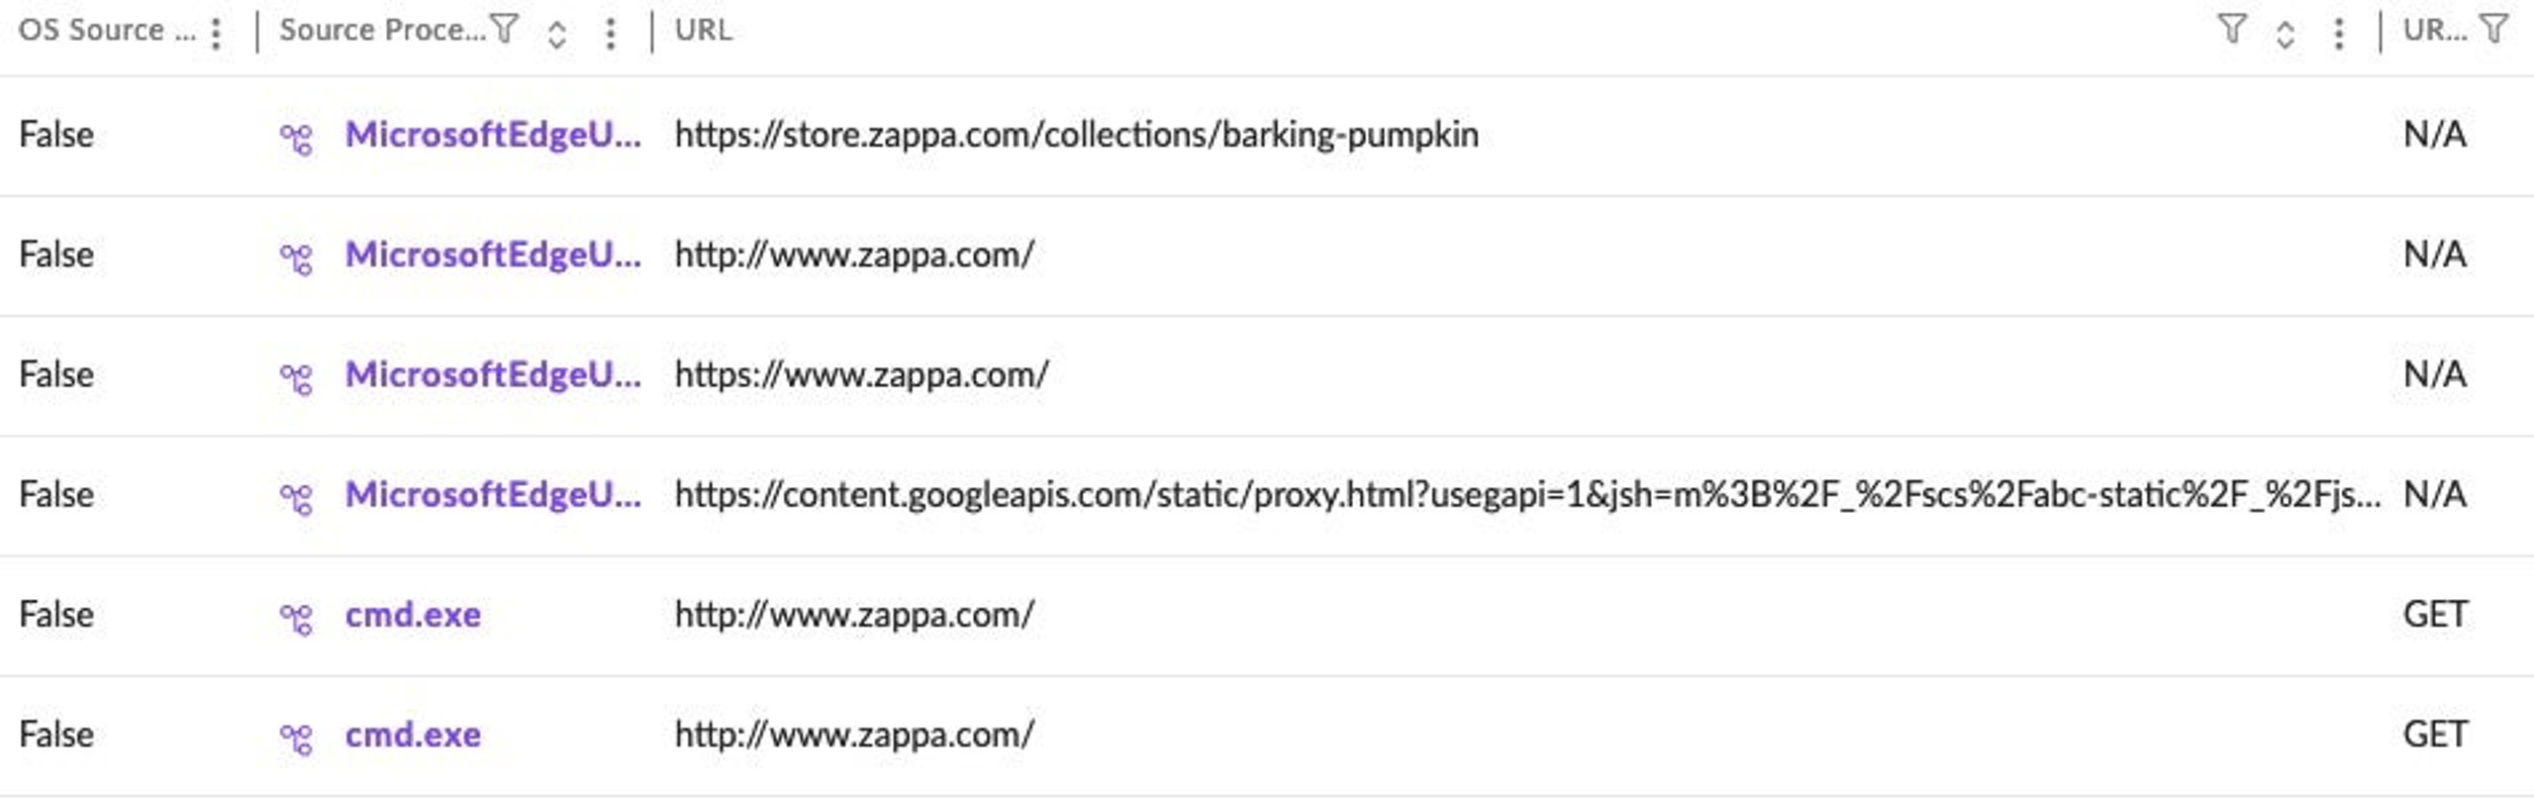The height and width of the screenshot is (800, 2534).
Task: Select the store.zappa.com barking-pumpkin URL cell
Action: coord(1077,135)
